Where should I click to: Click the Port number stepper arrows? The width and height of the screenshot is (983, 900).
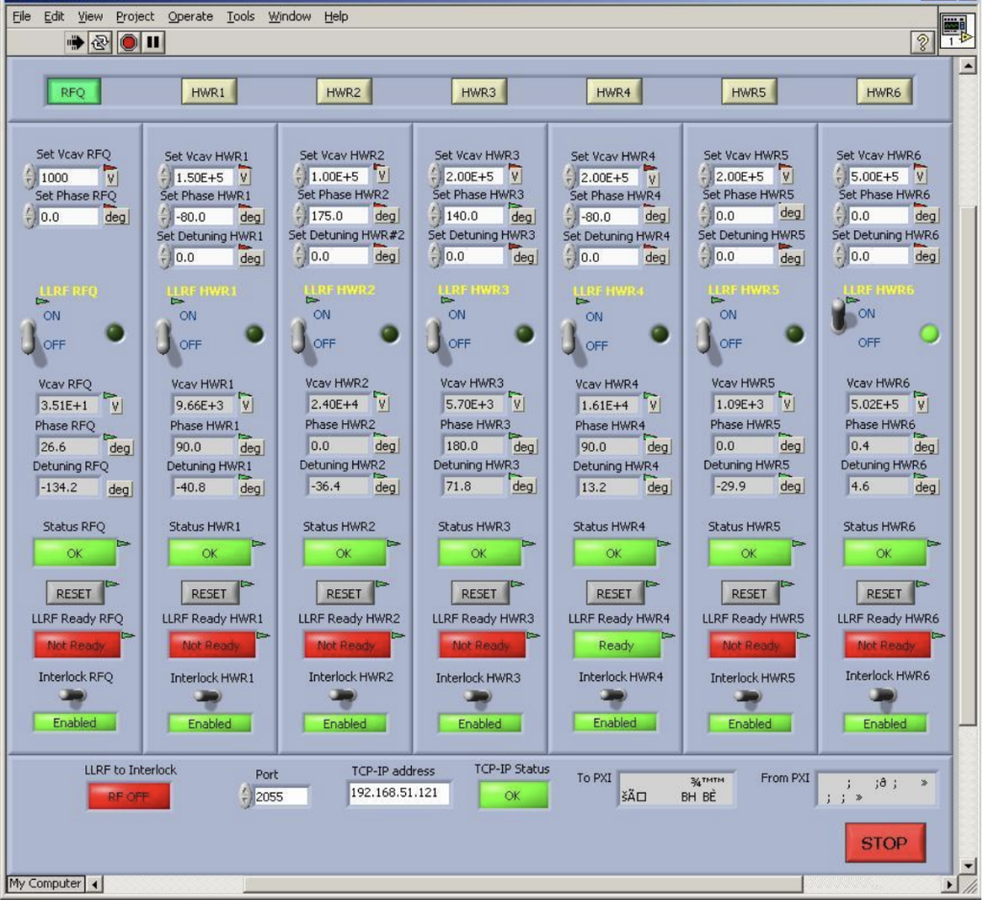coord(245,796)
